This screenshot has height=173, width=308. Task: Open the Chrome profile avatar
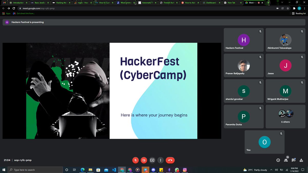point(299,8)
